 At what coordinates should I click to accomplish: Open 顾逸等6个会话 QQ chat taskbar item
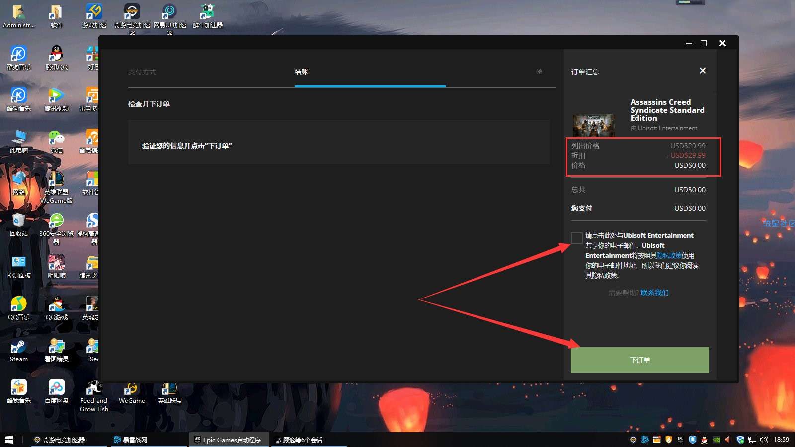click(309, 440)
